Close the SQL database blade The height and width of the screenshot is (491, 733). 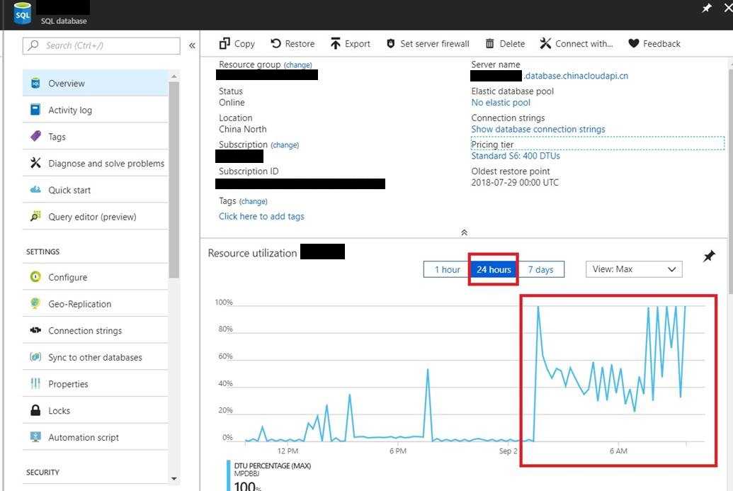point(728,8)
